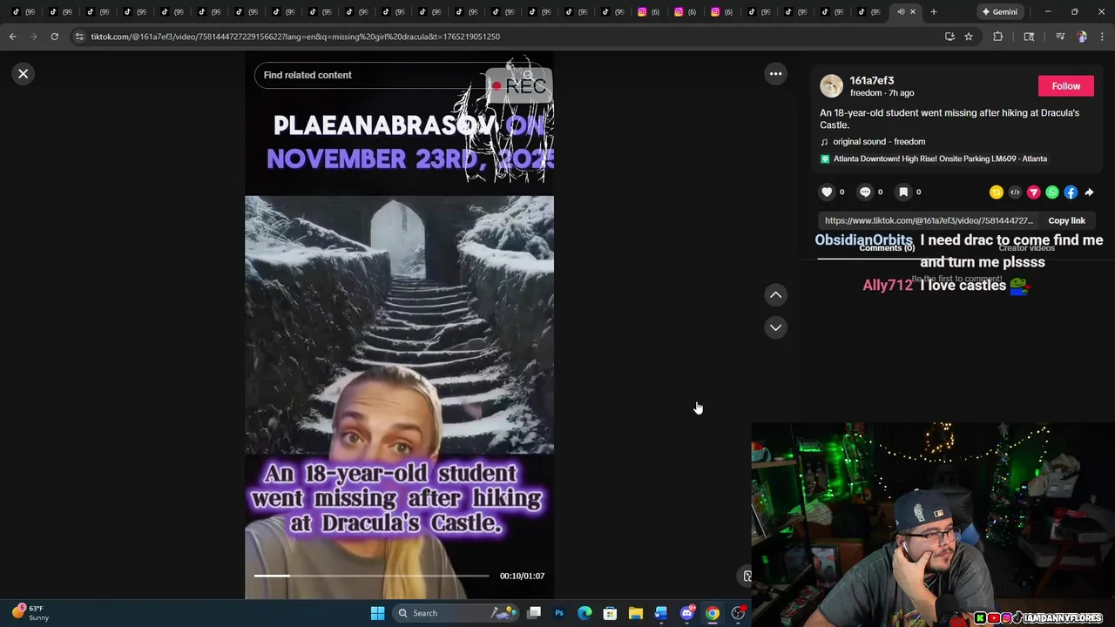1115x627 pixels.
Task: Open the original sound - freedom link
Action: pos(879,142)
